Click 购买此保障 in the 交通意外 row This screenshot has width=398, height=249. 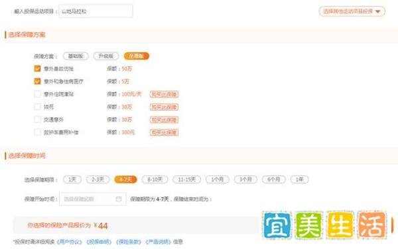coord(164,120)
